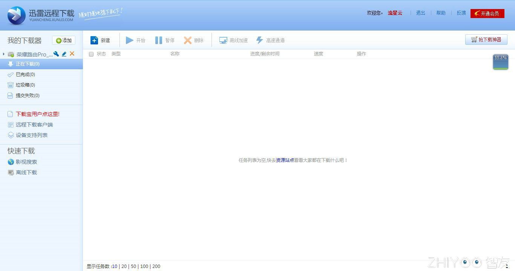Image resolution: width=515 pixels, height=271 pixels.
Task: Start tasks with 开始 play button
Action: (x=135, y=40)
